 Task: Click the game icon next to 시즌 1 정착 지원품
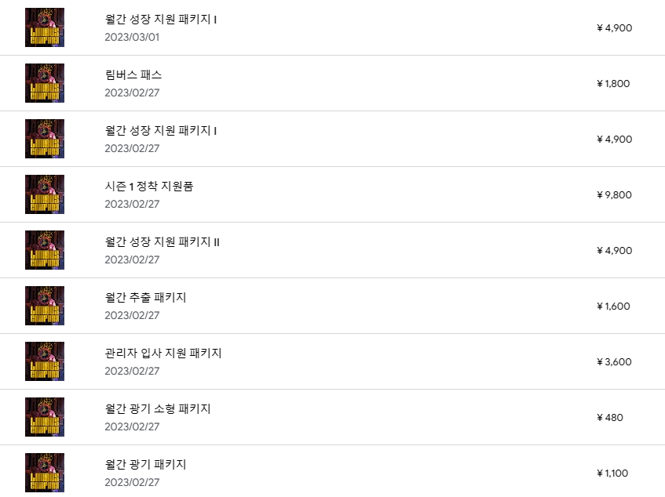point(45,194)
